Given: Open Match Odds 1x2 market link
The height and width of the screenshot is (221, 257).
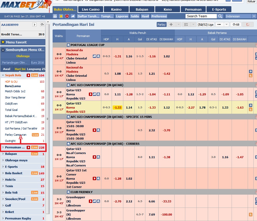Looking at the screenshot, I should (x=15, y=91).
